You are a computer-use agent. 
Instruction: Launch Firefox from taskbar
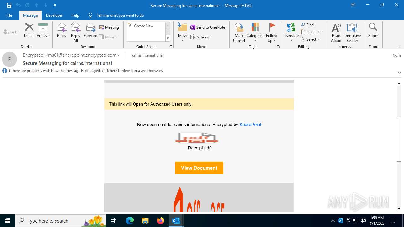tap(161, 221)
